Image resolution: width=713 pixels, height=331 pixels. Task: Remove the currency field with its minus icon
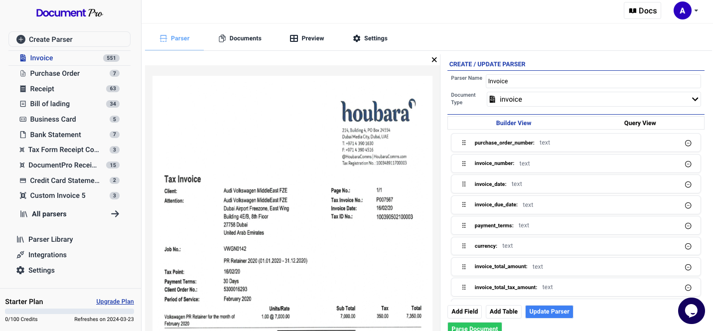click(x=688, y=246)
